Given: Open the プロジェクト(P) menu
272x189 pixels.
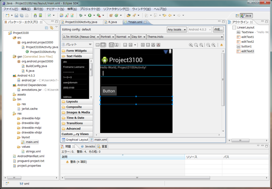Looking at the screenshot, I should point(90,9).
